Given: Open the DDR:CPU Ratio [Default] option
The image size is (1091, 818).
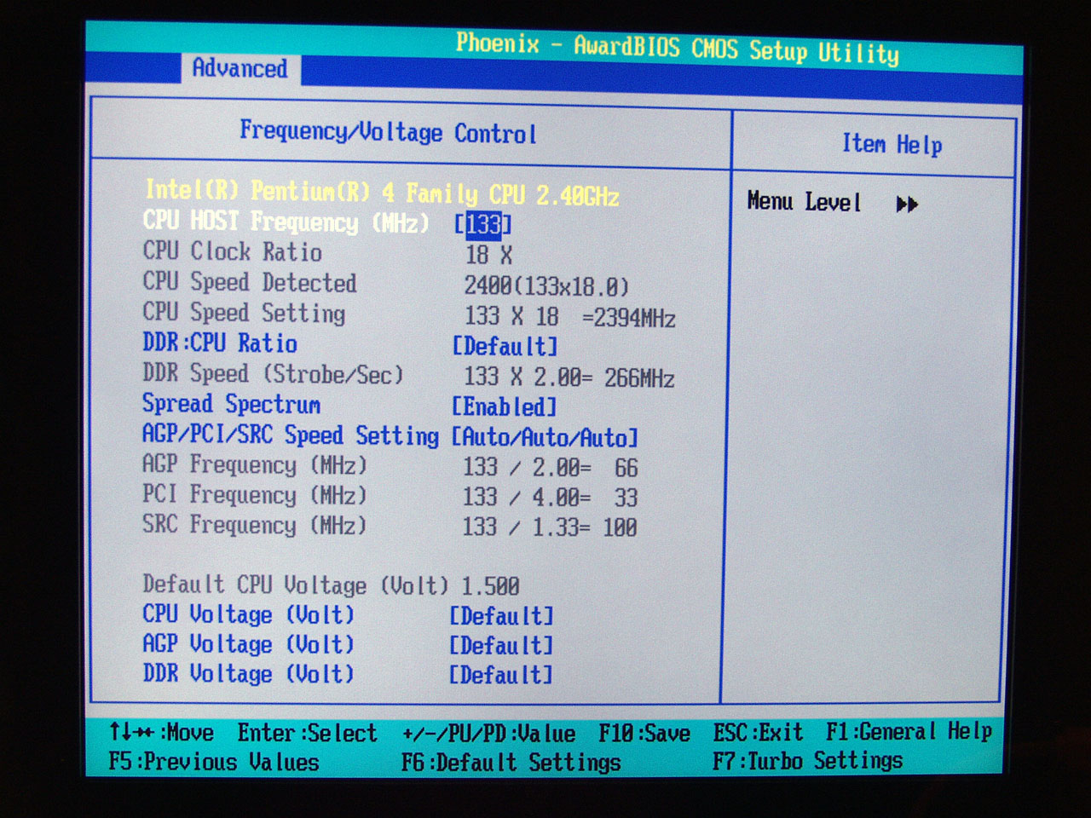Looking at the screenshot, I should (x=505, y=347).
